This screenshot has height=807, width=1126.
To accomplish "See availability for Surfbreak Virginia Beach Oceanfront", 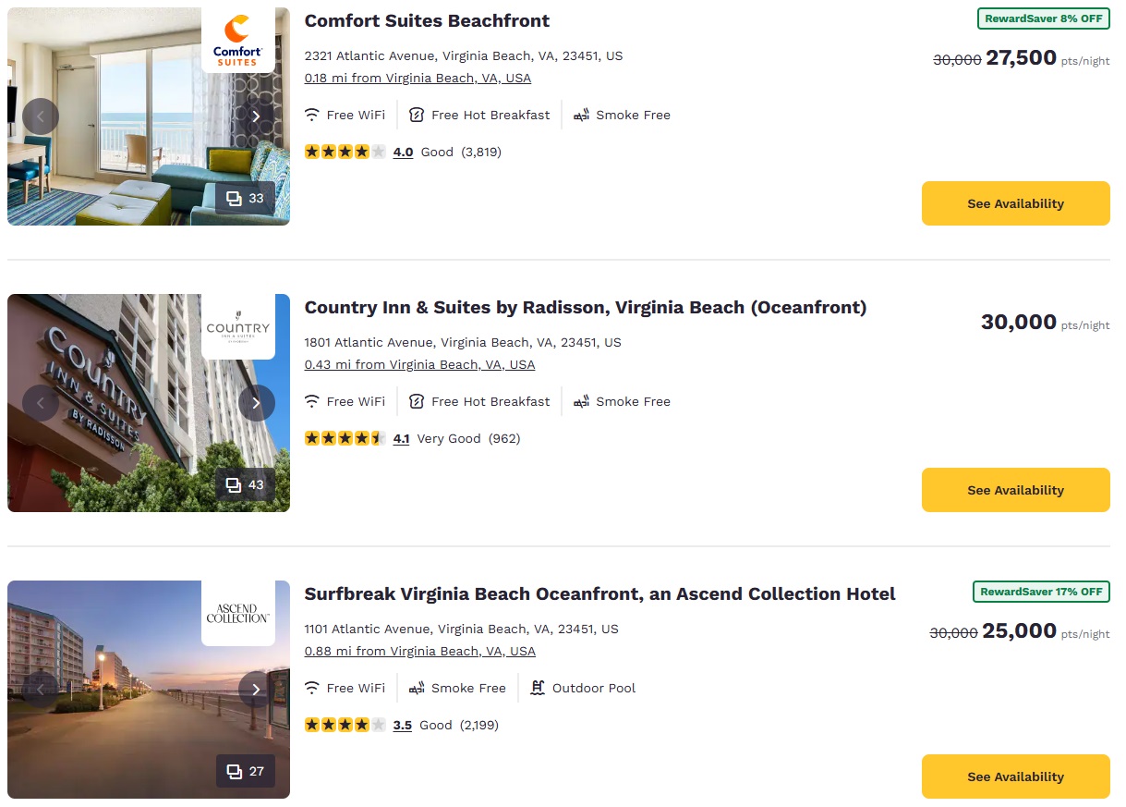I will 1015,776.
